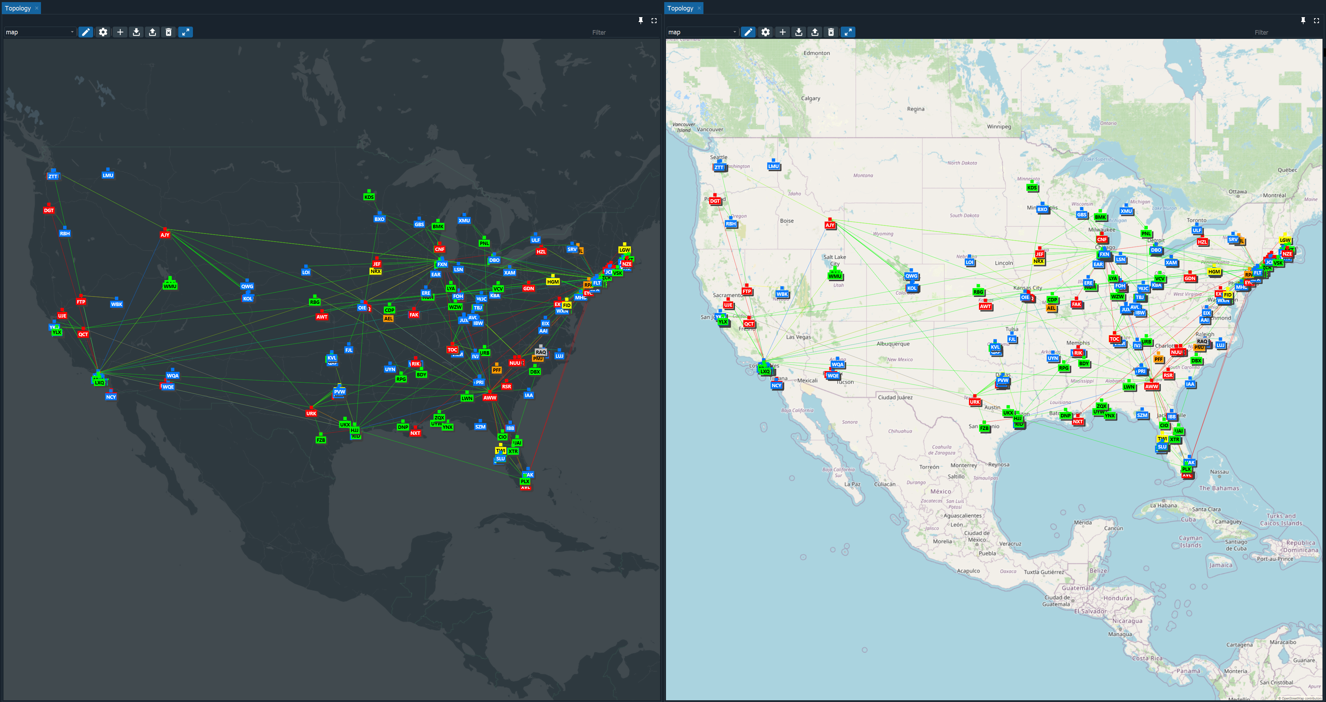This screenshot has width=1326, height=702.
Task: Click add plus icon in right panel
Action: click(783, 32)
